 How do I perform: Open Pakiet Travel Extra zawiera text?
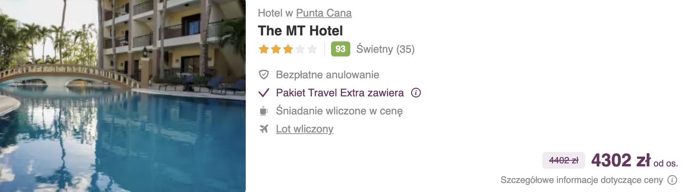(x=340, y=93)
